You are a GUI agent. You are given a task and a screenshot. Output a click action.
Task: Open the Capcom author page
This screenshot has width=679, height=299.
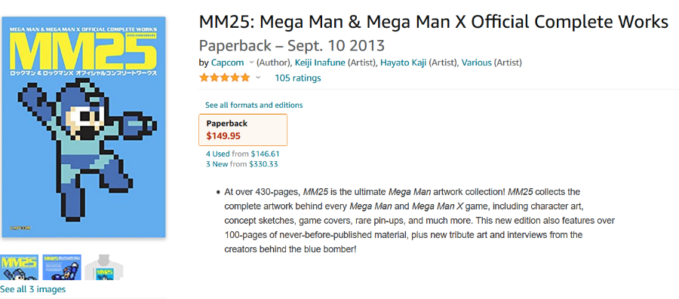coord(227,63)
